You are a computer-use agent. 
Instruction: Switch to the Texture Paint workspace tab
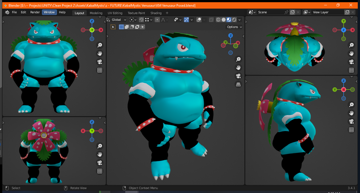coord(136,13)
